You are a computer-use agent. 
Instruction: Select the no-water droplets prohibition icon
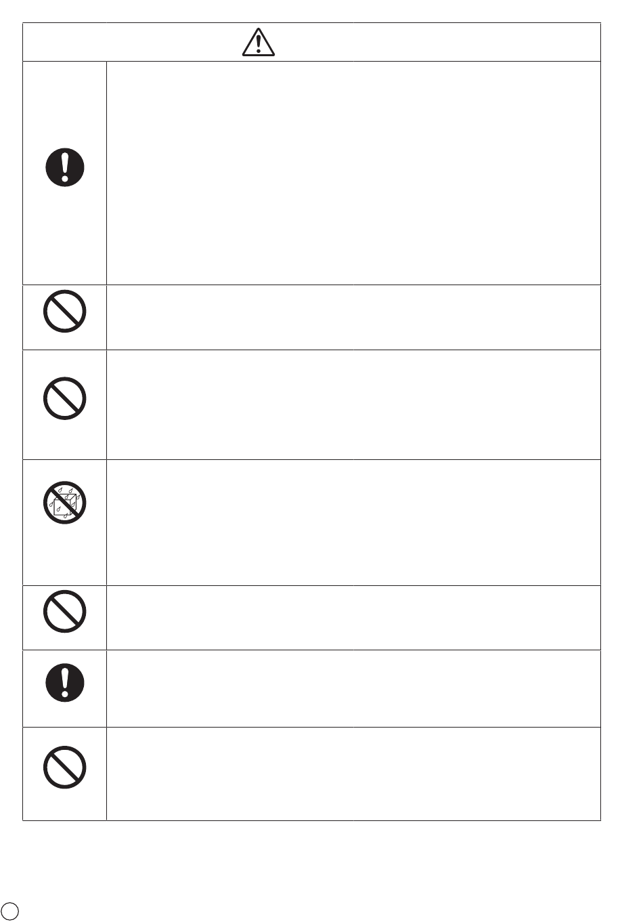[x=65, y=503]
